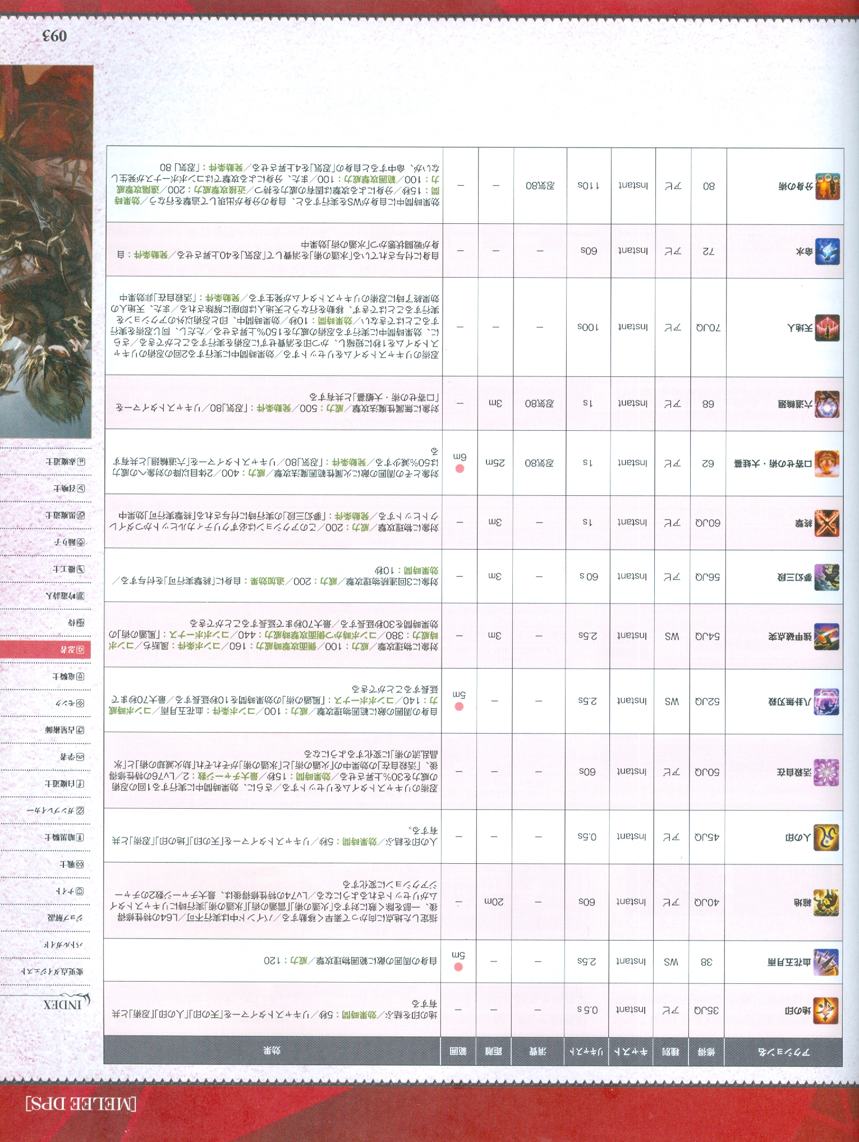Click the リキャスト column header
859x1142 pixels.
586,1051
